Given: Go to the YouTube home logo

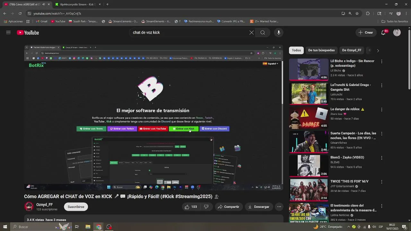Looking at the screenshot, I should click(x=28, y=32).
